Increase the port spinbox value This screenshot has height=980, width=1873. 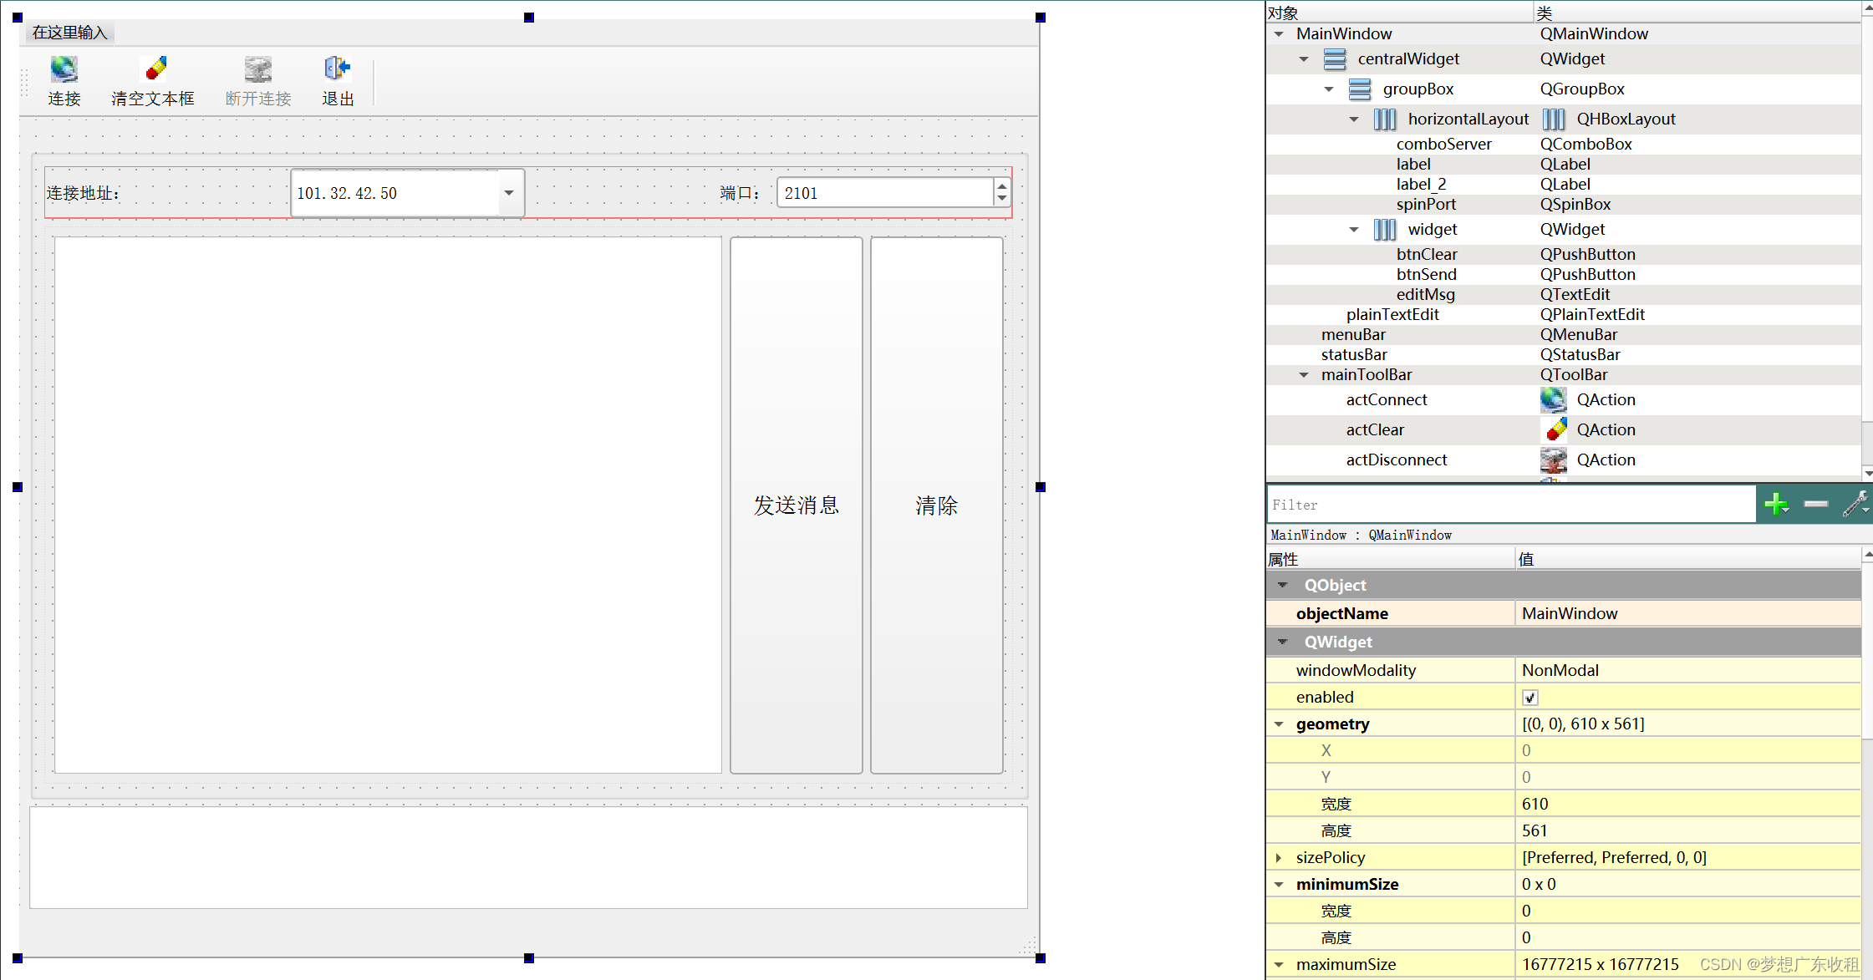click(1001, 186)
